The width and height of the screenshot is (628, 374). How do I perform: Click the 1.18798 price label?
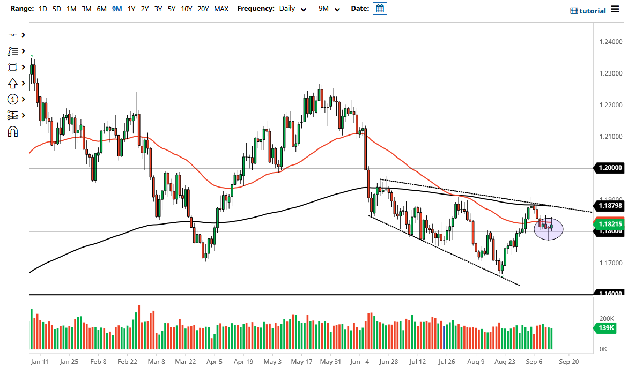tap(609, 206)
